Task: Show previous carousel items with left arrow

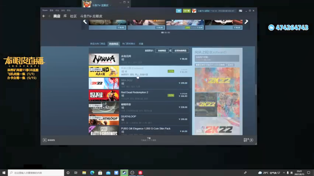Action: click(x=85, y=22)
